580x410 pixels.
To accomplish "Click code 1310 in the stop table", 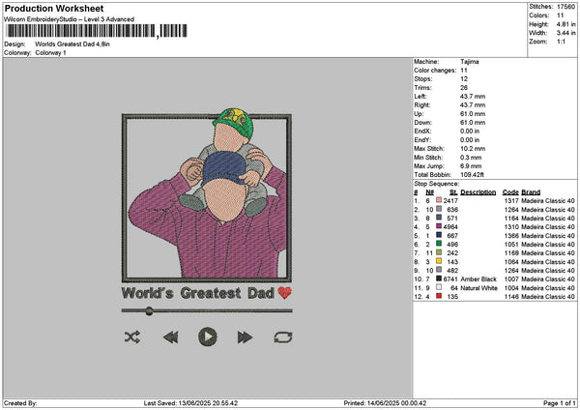I will pyautogui.click(x=511, y=226).
